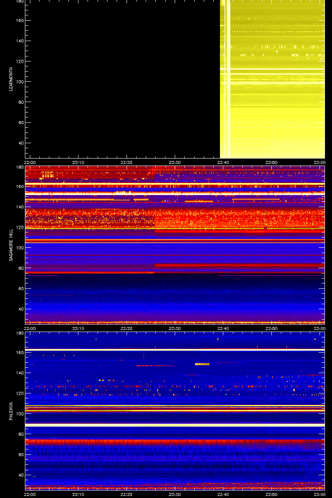
Task: Click the LEARMONTH axis label
Action: coord(12,79)
